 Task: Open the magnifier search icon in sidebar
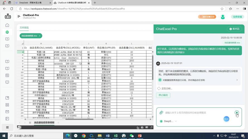coord(7,75)
